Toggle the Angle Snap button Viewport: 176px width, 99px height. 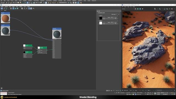coord(51,2)
